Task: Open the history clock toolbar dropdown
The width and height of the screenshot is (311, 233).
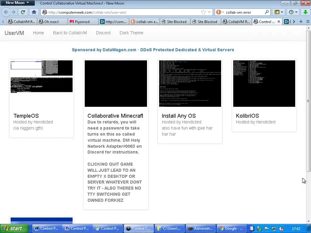Action: pyautogui.click(x=293, y=12)
